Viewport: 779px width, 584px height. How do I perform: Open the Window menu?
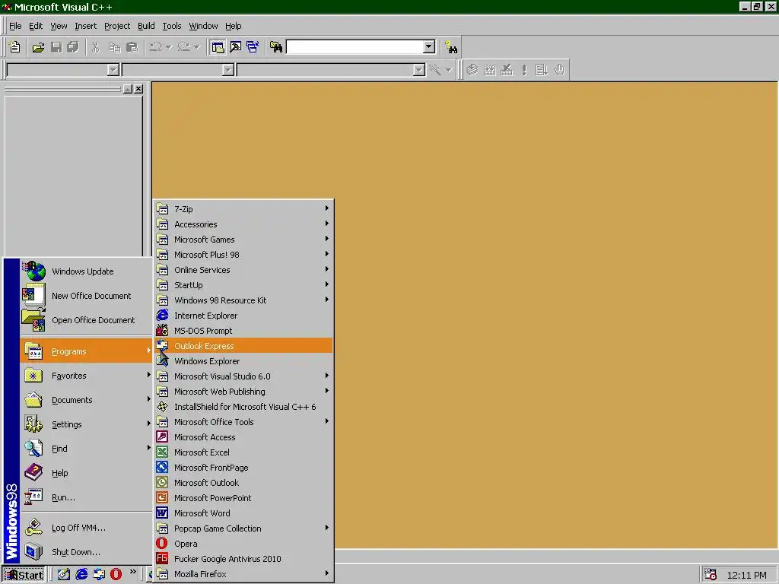coord(203,26)
